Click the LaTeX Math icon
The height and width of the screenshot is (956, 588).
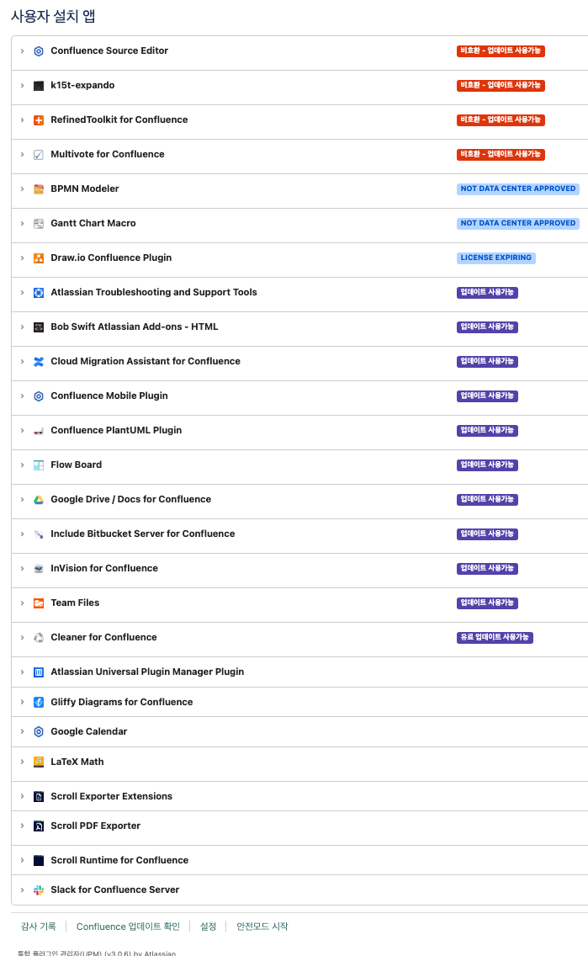click(x=39, y=762)
